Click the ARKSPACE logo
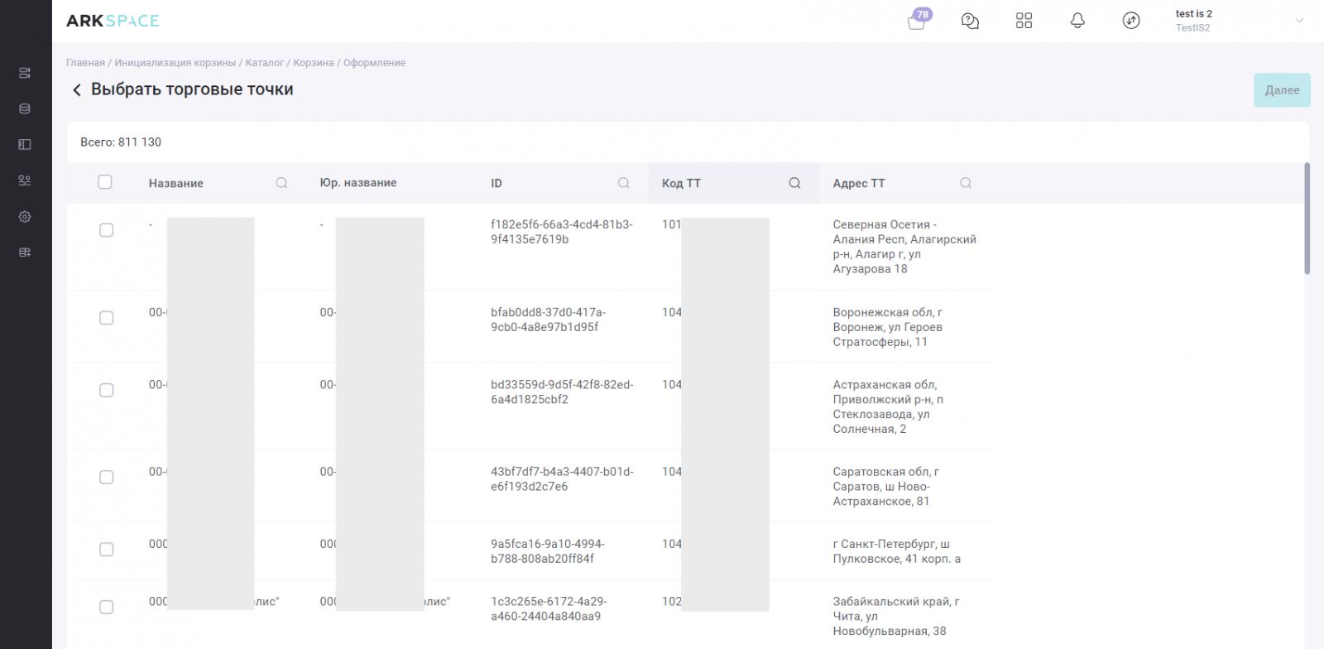 [x=113, y=21]
